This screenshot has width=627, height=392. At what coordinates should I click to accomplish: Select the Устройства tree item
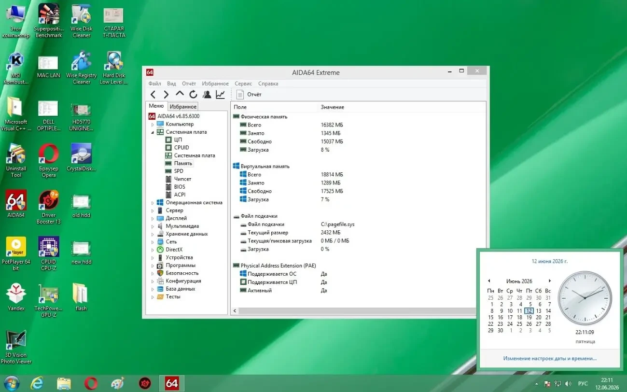click(x=179, y=257)
